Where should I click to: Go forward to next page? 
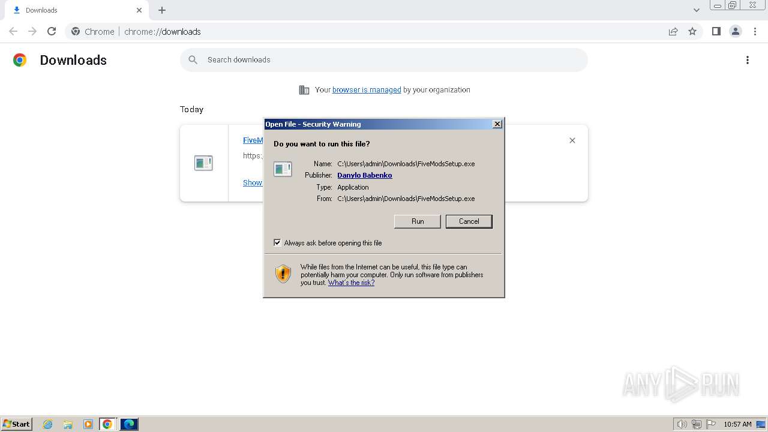[x=32, y=31]
